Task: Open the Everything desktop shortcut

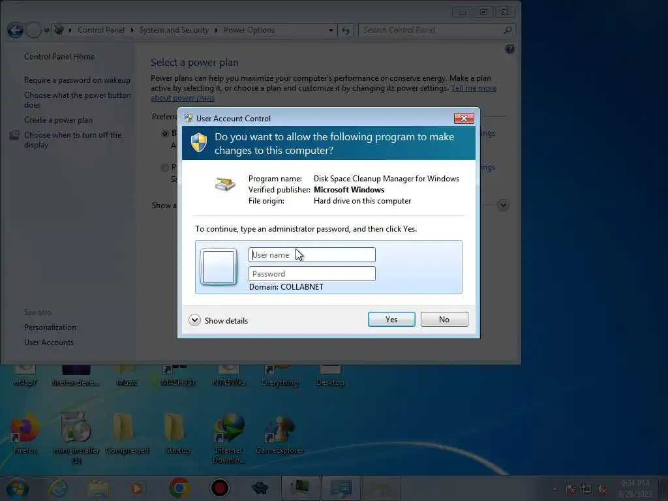Action: coord(279,376)
